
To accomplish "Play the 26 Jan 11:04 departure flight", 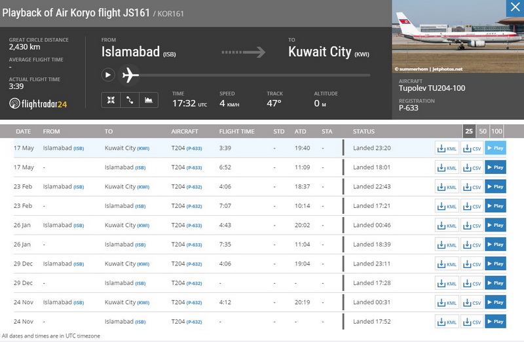I will 496,245.
